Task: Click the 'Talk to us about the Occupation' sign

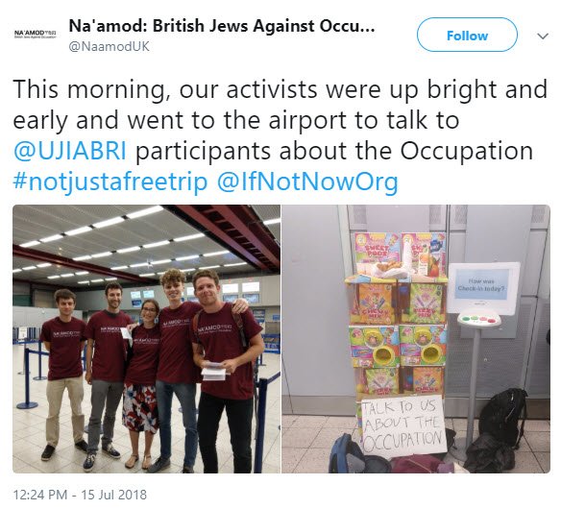Action: click(x=402, y=426)
